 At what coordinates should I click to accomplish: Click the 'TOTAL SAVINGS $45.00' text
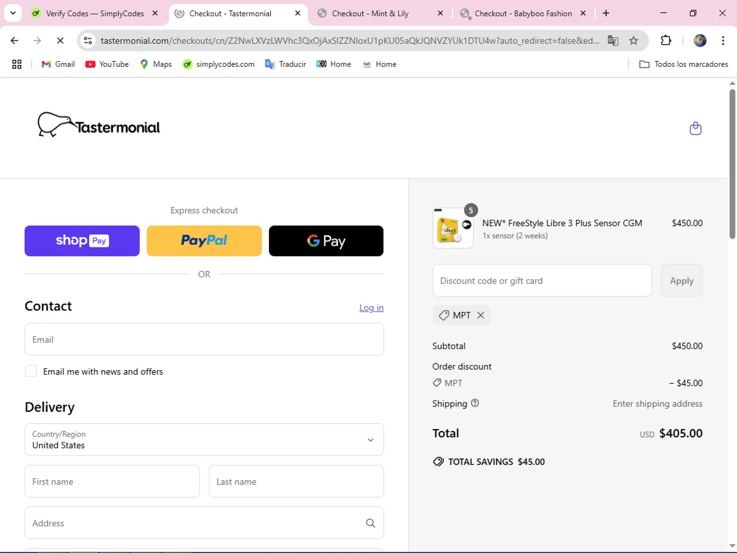coord(496,462)
